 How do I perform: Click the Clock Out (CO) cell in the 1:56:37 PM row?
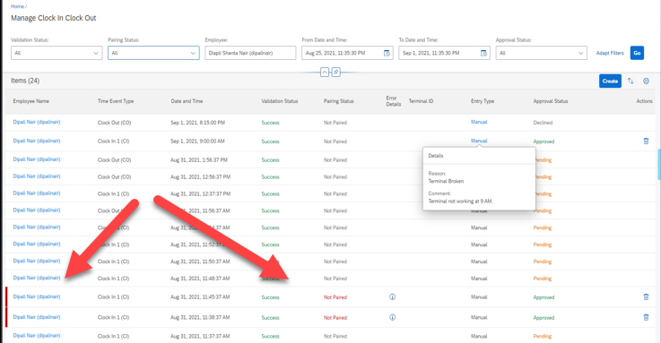click(x=114, y=160)
